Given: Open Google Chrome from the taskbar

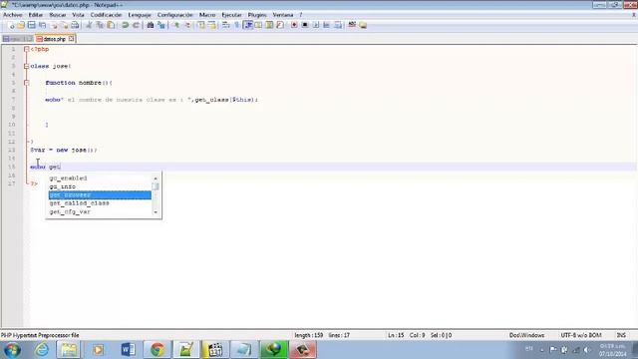Looking at the screenshot, I should 158,350.
